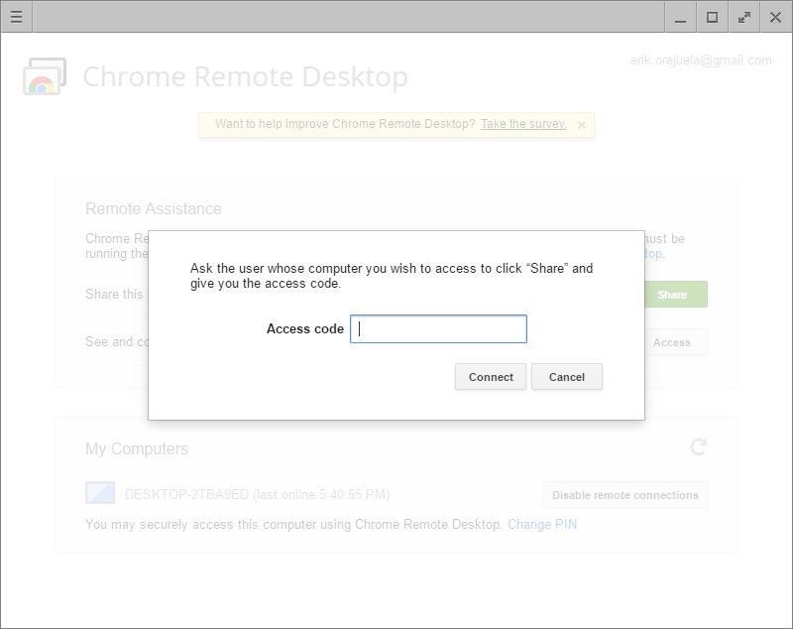
Task: Click the Access button behind the dialog
Action: (671, 342)
